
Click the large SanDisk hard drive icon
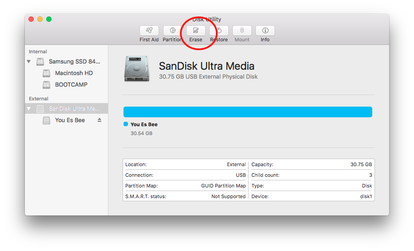tap(137, 68)
